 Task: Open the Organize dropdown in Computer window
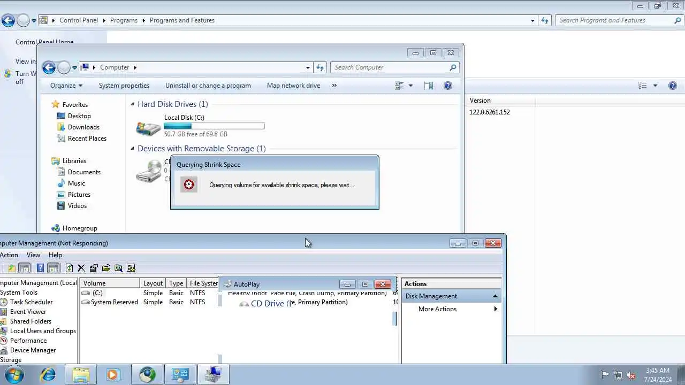[66, 86]
